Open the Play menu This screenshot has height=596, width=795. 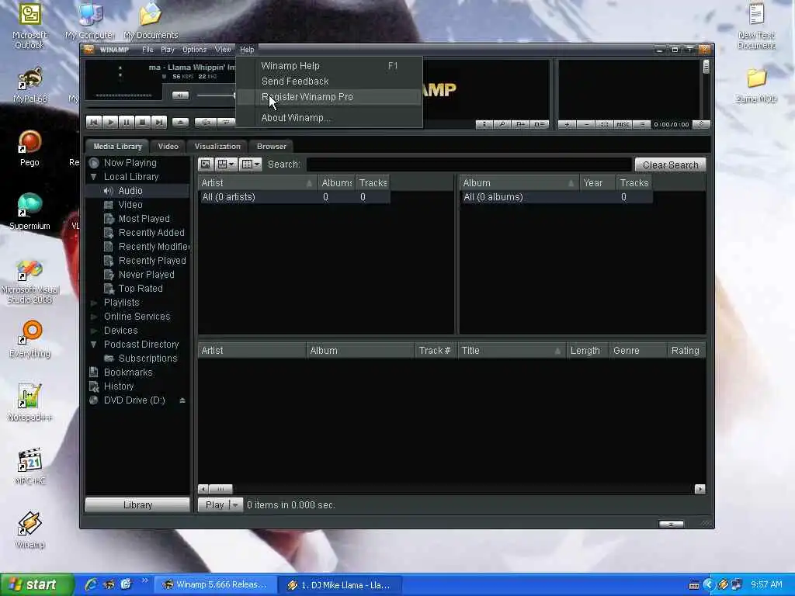click(x=168, y=49)
